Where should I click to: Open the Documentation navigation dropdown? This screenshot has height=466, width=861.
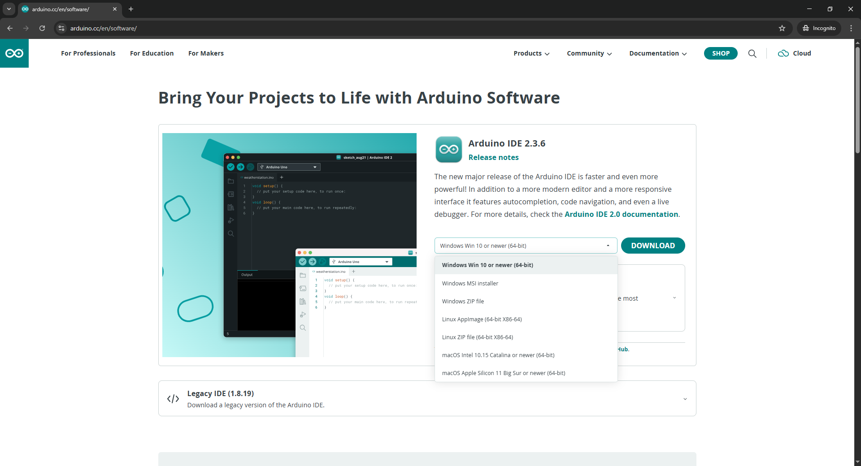coord(657,53)
